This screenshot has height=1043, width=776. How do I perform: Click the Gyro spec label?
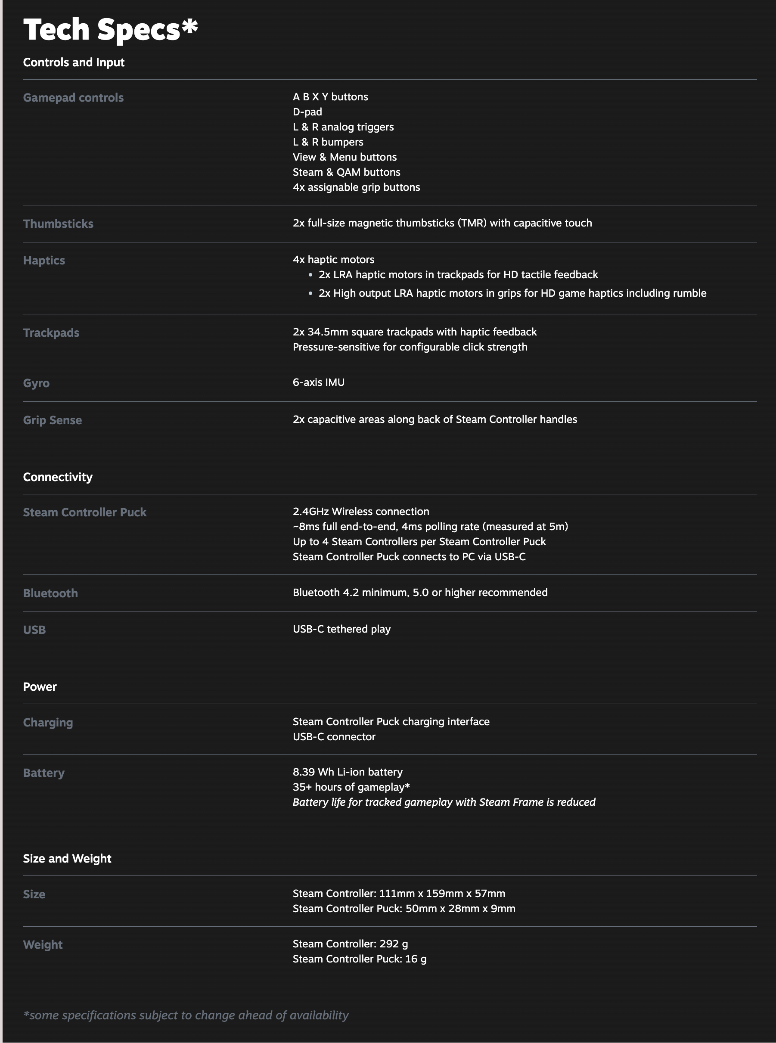[36, 383]
